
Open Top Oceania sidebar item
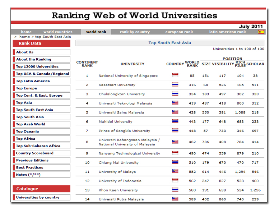(x=42, y=131)
